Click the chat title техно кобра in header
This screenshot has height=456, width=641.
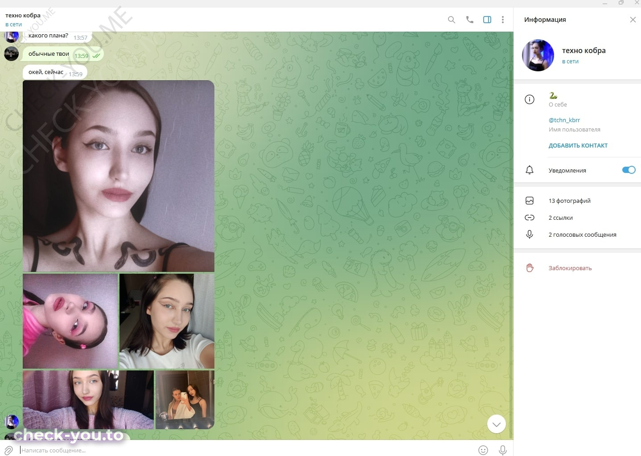(x=23, y=15)
